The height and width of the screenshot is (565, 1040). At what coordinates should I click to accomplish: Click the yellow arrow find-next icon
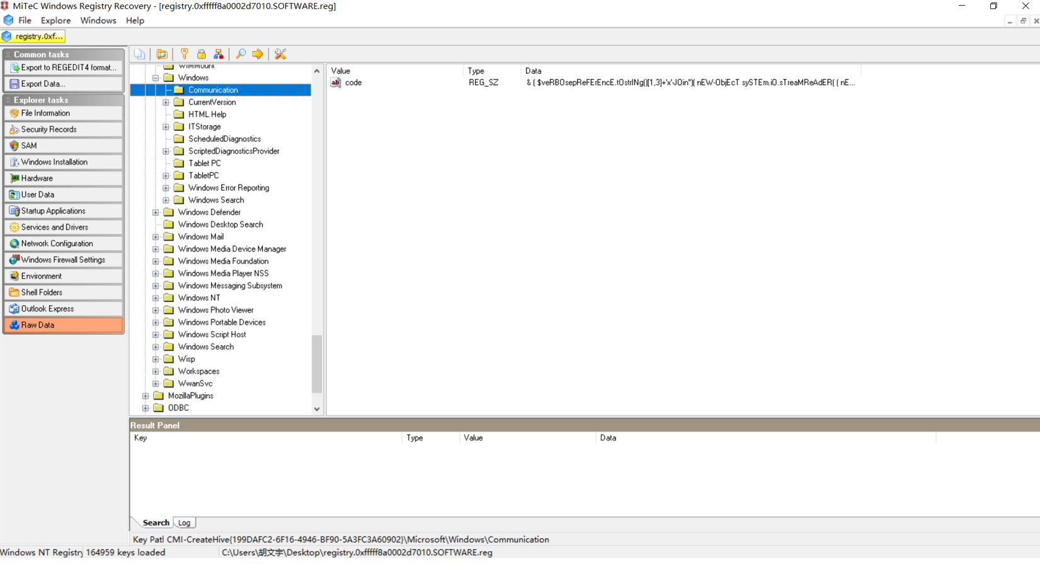coord(258,54)
